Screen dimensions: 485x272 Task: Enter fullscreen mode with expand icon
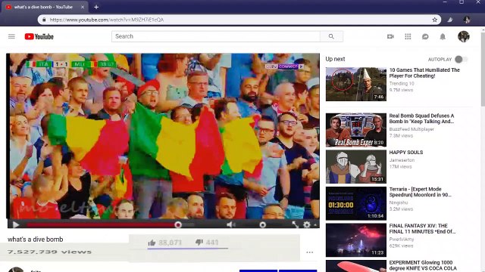[295, 224]
